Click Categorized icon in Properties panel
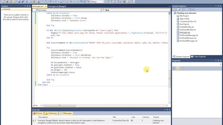The height and width of the screenshot is (125, 223). [x=174, y=68]
